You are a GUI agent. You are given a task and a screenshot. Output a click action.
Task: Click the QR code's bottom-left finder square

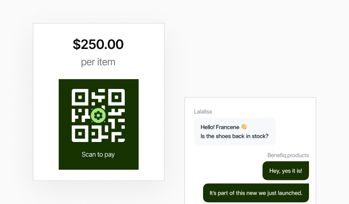80,133
